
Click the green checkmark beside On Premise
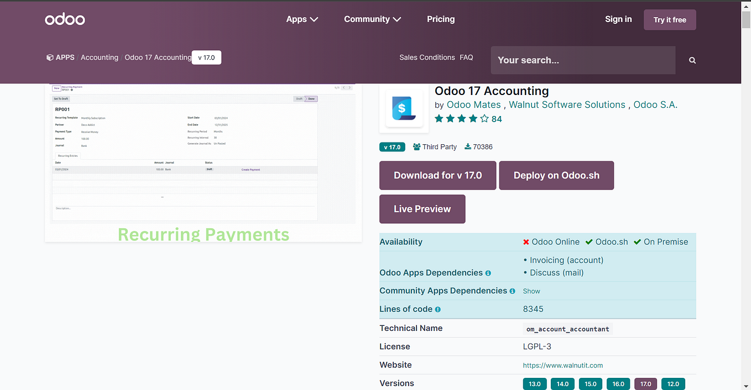tap(637, 241)
